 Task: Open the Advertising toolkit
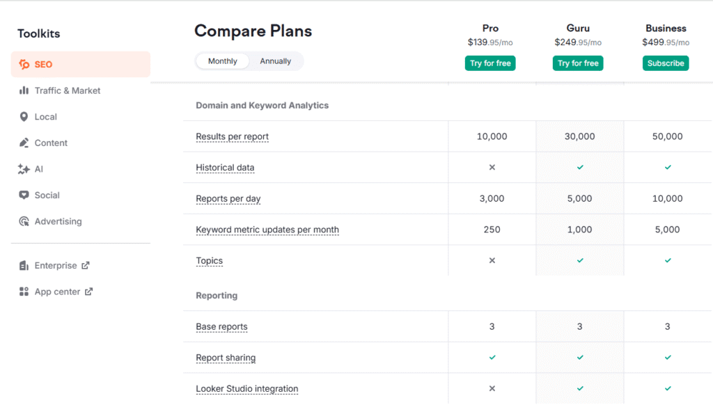click(81, 221)
